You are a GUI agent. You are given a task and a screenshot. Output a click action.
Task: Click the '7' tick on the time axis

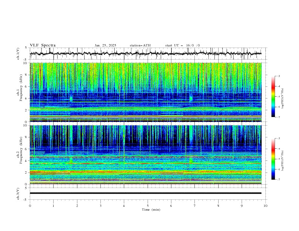pos(195,206)
